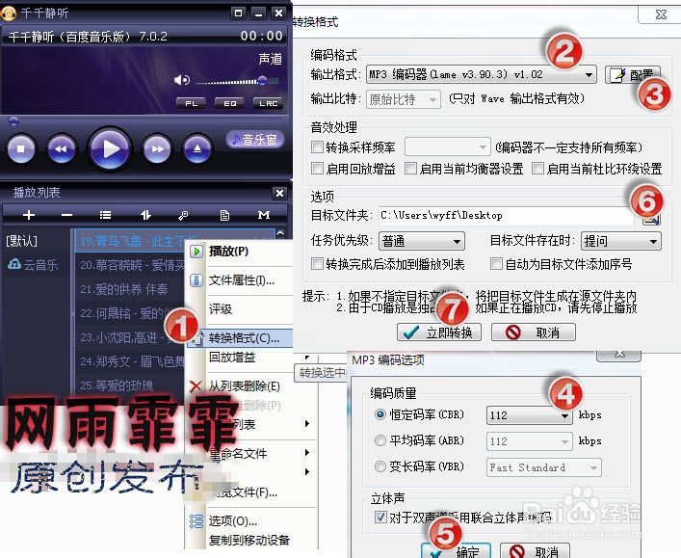Viewport: 681px width, 558px height.
Task: Click the playlist sort icon
Action: point(145,215)
